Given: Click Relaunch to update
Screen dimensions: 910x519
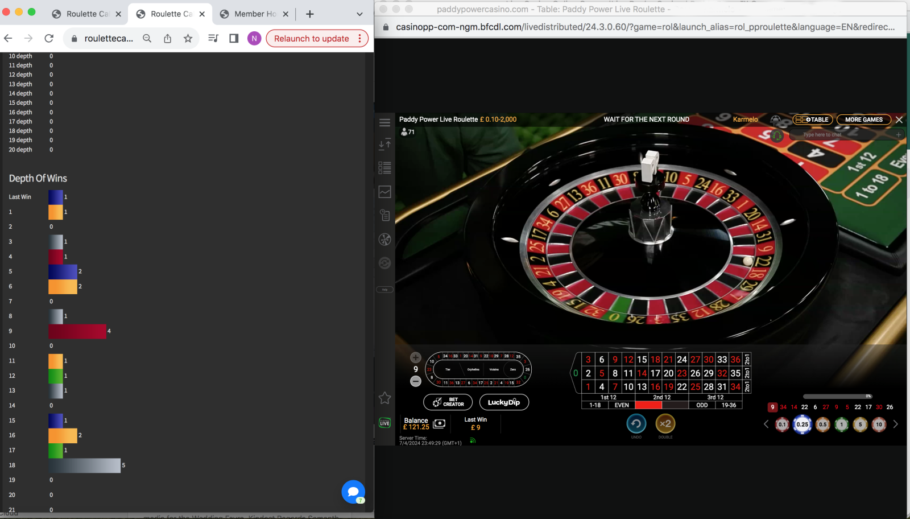Looking at the screenshot, I should pos(317,38).
